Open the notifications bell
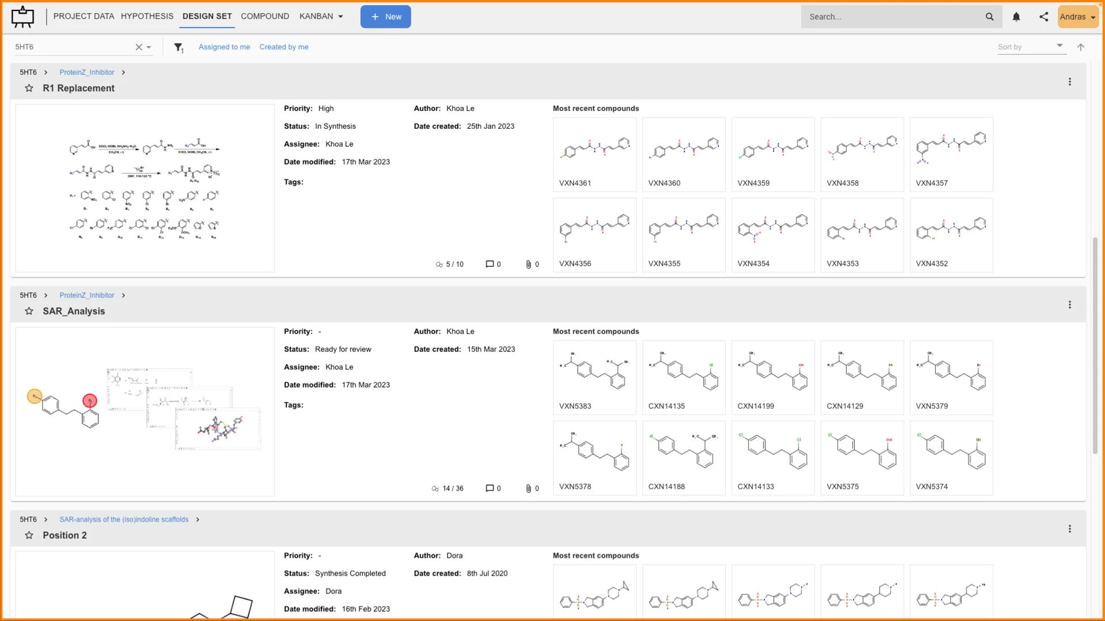1105x621 pixels. (x=1016, y=17)
